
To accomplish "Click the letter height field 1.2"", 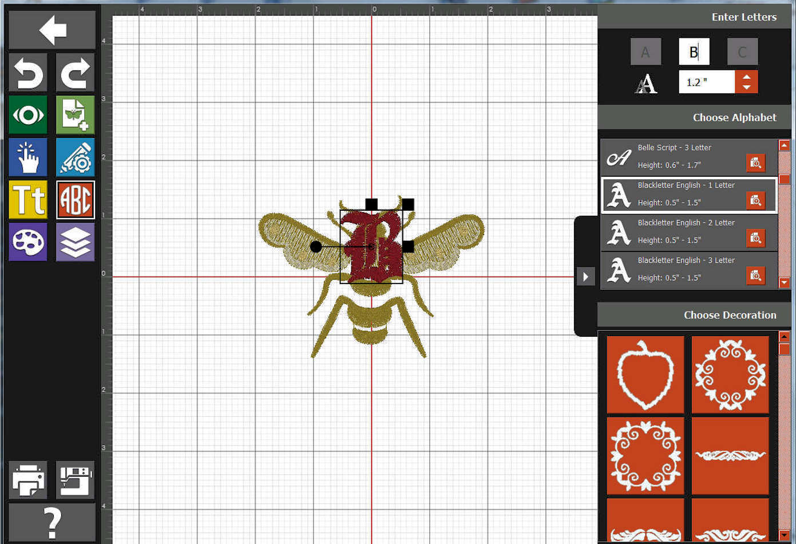I will click(707, 82).
